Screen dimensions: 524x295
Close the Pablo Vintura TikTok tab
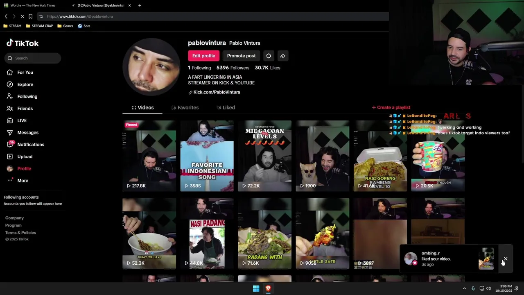(x=130, y=5)
